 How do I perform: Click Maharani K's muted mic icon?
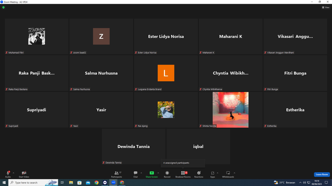coord(201,53)
